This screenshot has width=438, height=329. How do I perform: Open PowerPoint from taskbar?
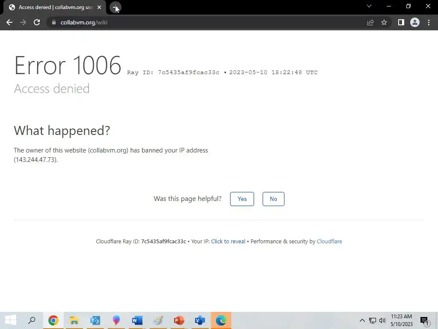179,320
